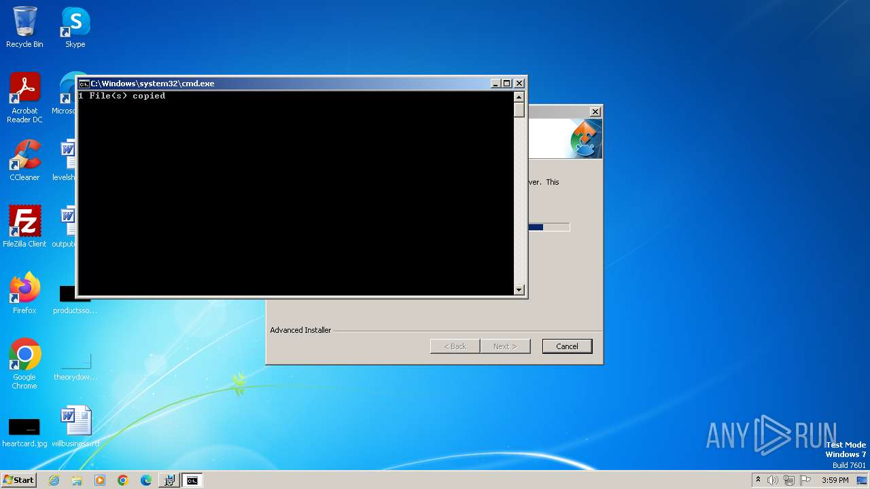This screenshot has width=870, height=489.
Task: Open Internet Explorer from taskbar
Action: click(x=54, y=480)
